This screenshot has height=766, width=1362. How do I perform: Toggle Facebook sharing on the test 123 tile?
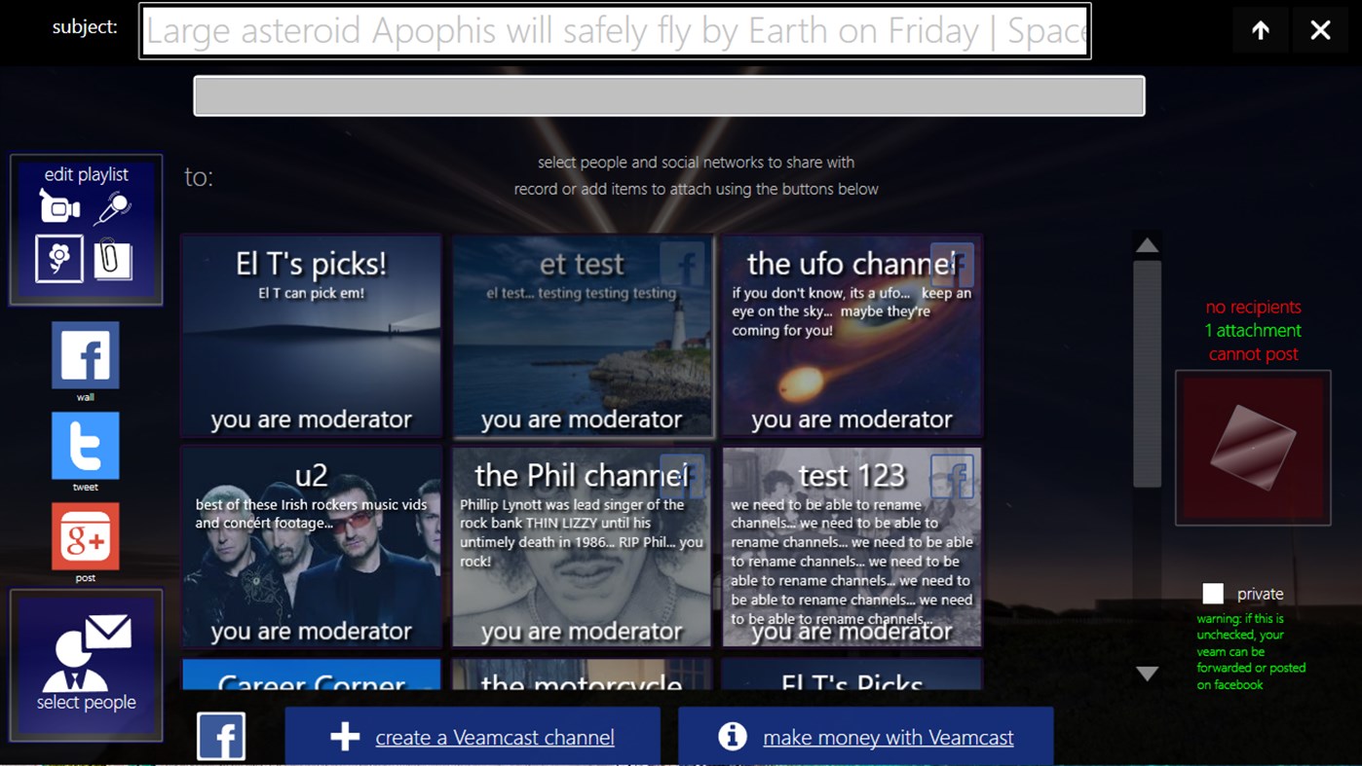tap(952, 476)
